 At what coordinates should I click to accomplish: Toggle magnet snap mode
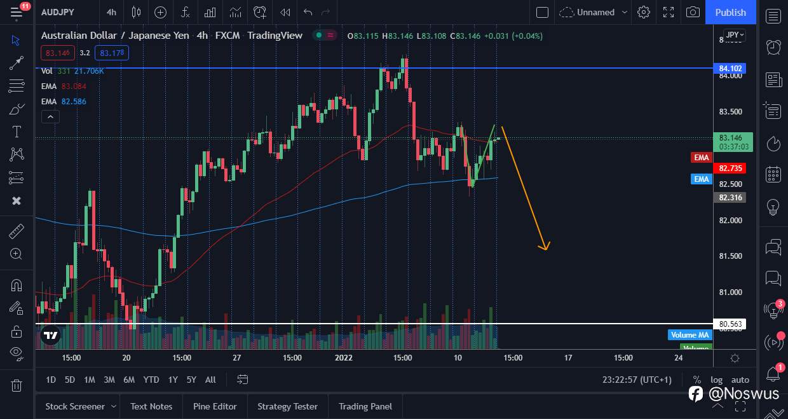[x=16, y=284]
